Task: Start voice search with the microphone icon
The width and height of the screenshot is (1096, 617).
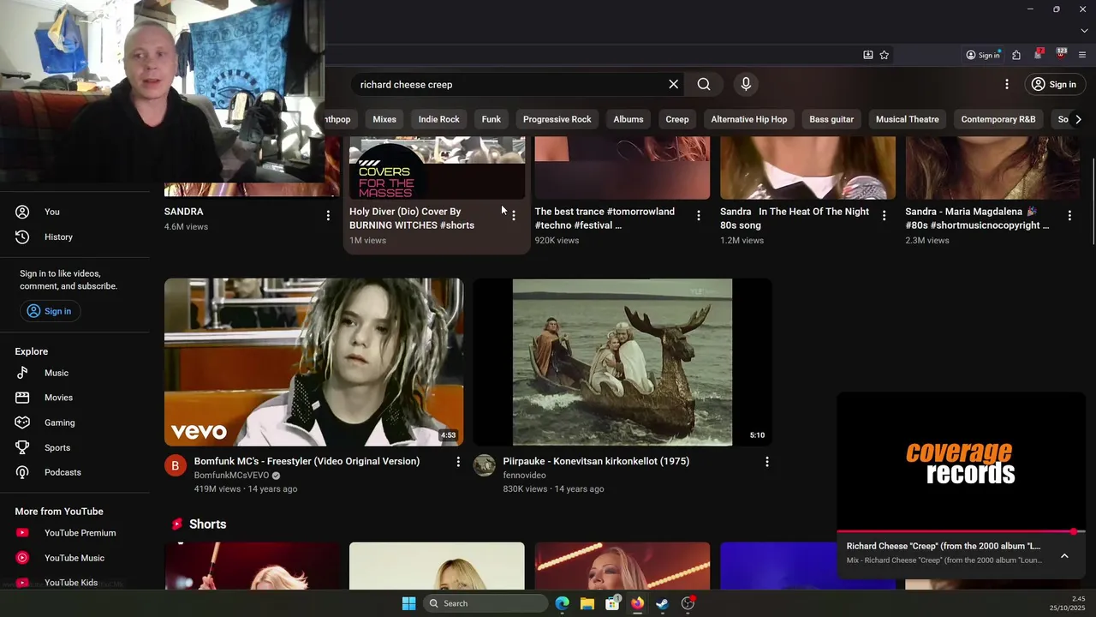Action: click(746, 84)
